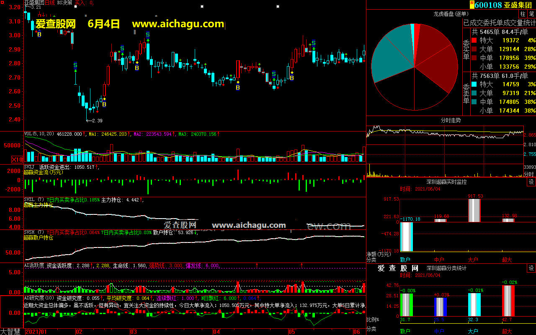The image size is (536, 335).
Task: Click the 散户 -1170.18 bar in realtime monitor
Action: tap(406, 237)
